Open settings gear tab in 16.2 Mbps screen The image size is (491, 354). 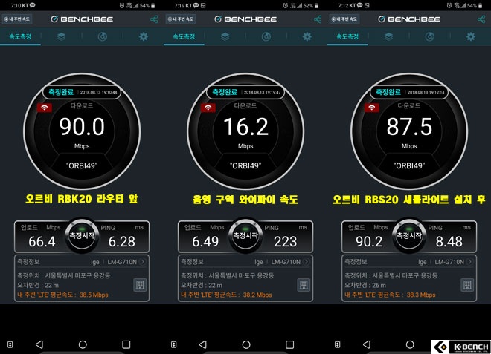[x=307, y=36]
